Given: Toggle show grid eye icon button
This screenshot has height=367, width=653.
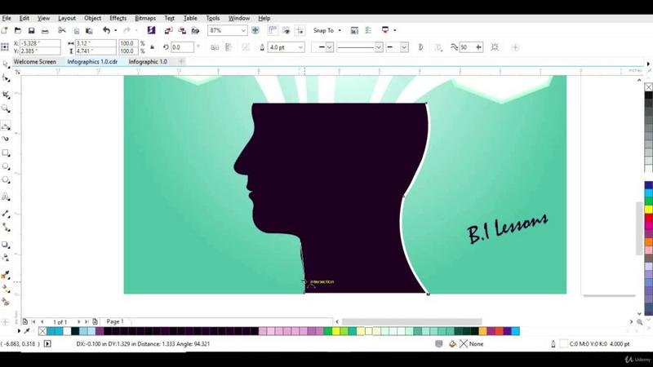Looking at the screenshot, I should tap(287, 30).
